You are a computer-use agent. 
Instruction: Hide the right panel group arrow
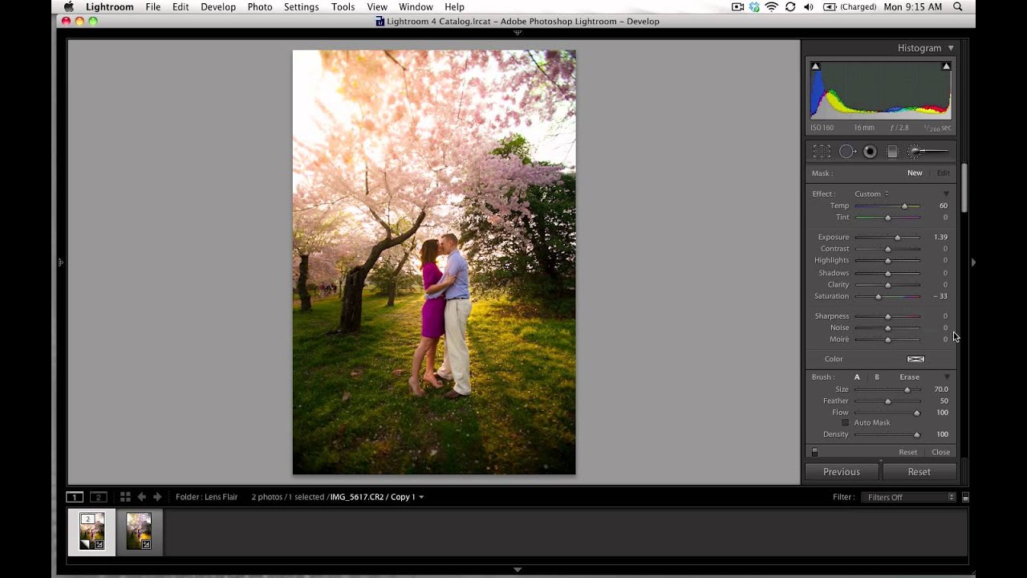pyautogui.click(x=973, y=262)
